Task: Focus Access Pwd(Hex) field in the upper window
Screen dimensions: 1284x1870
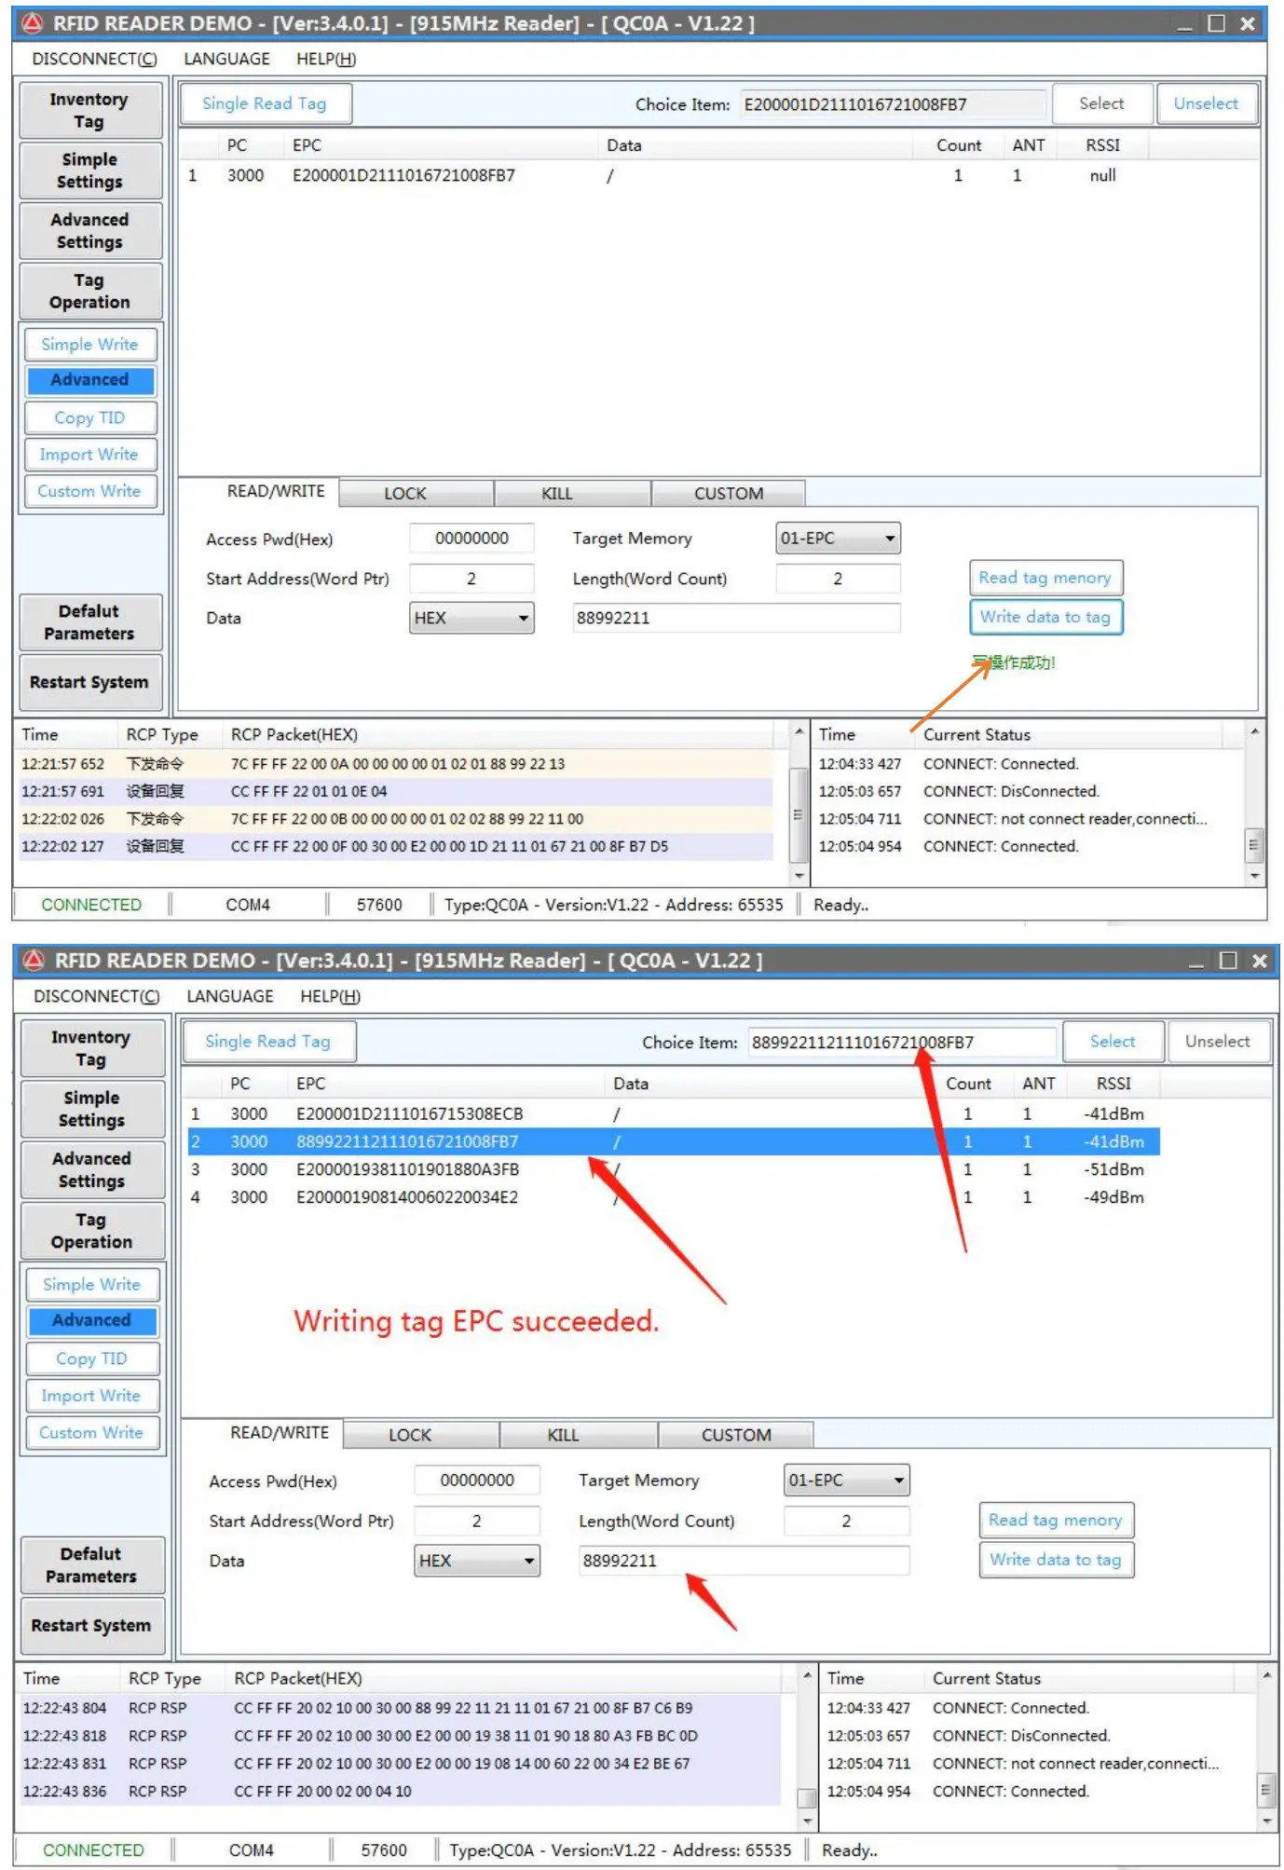Action: (x=471, y=539)
